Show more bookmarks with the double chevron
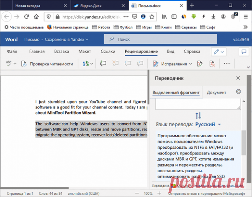Viewport: 252px width, 197px height. 246,27
